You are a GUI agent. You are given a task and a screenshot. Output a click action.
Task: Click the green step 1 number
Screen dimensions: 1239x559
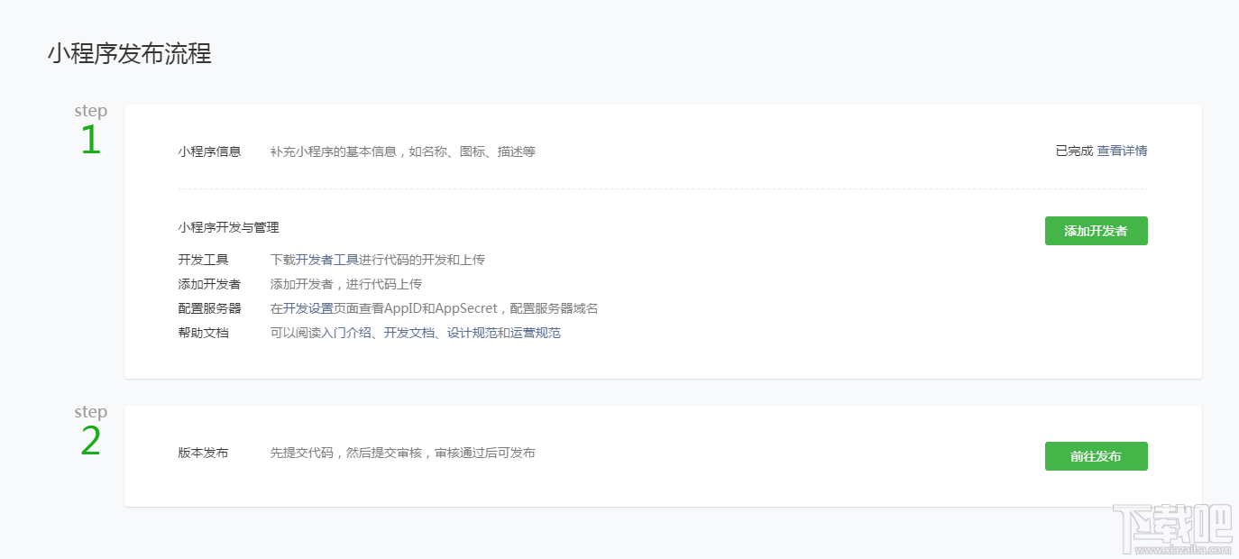(89, 142)
